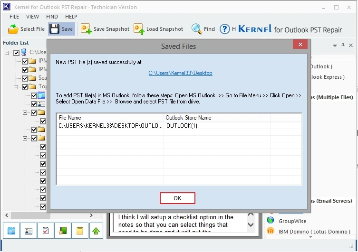Collapse the Top folder tree node

pyautogui.click(x=16, y=87)
